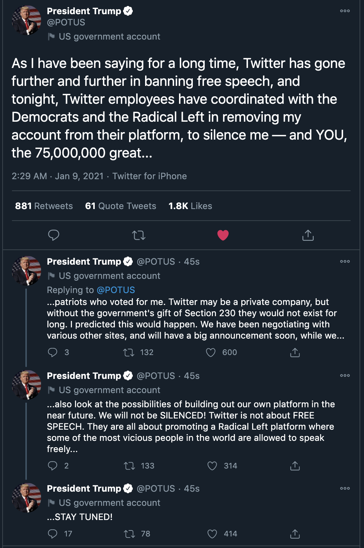This screenshot has height=548, width=364.
Task: Open the @POTUS link in 'Replying to'
Action: pos(116,290)
